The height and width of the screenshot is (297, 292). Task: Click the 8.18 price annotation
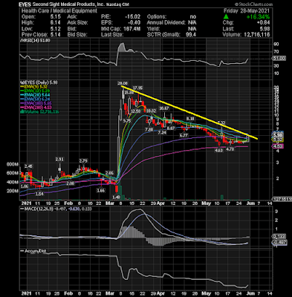[x=190, y=119]
